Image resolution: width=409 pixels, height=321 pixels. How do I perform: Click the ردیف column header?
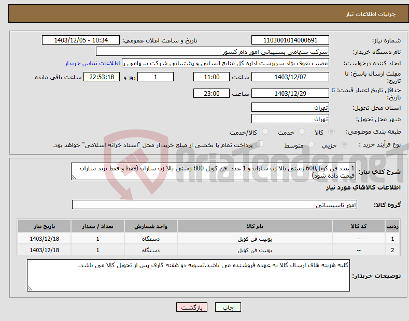click(392, 226)
